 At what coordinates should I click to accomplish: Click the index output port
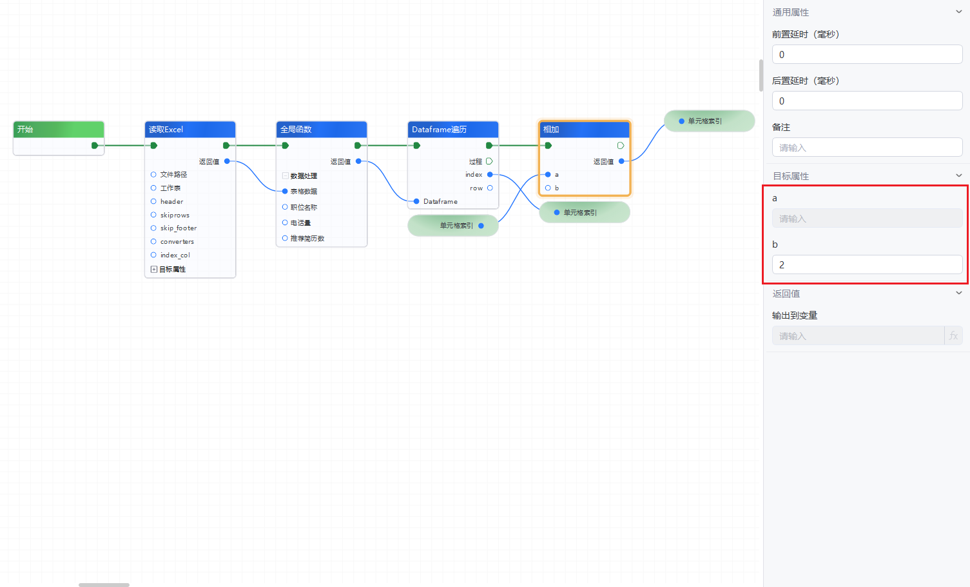pos(490,174)
